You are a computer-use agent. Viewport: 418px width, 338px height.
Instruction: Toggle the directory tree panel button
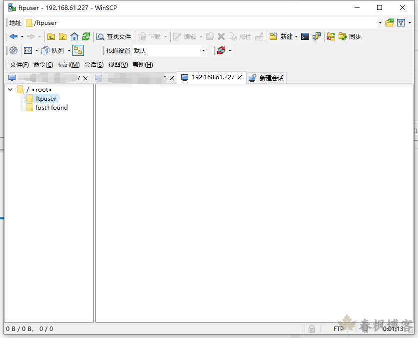[x=78, y=50]
